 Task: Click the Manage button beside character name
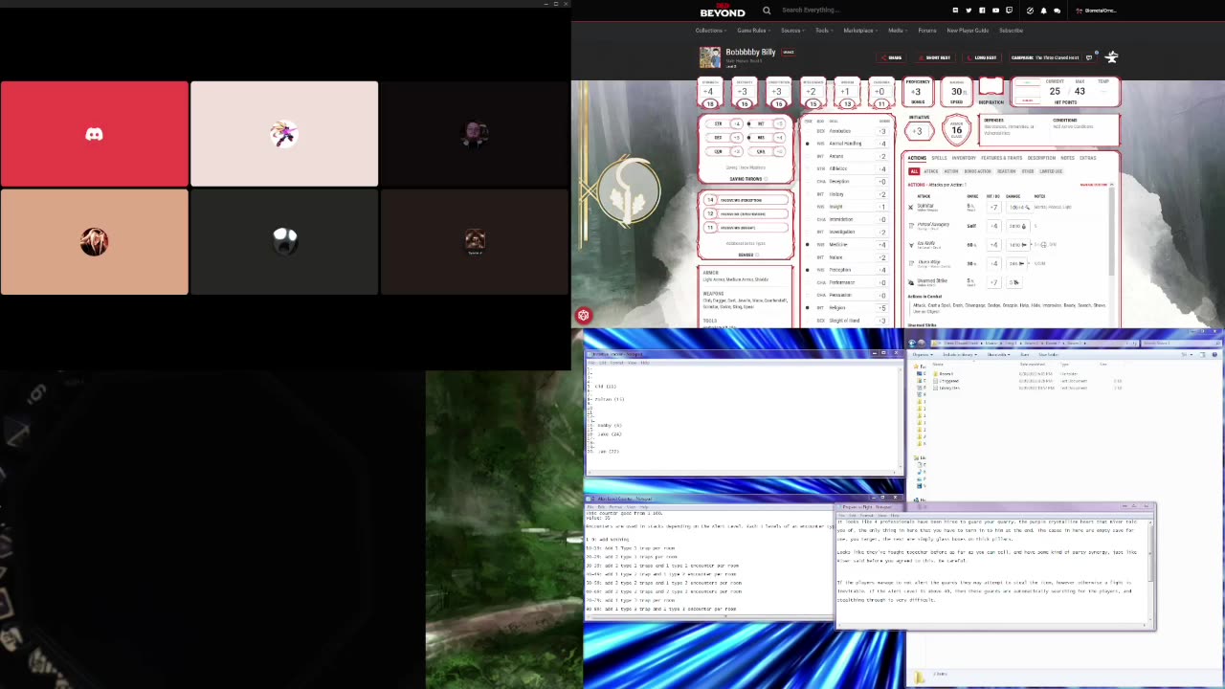(789, 53)
